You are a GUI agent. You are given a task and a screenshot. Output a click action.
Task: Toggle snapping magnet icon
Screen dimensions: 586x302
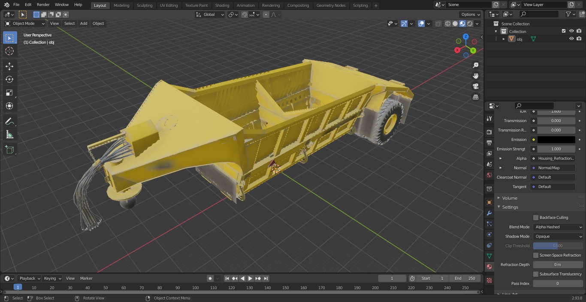[245, 15]
